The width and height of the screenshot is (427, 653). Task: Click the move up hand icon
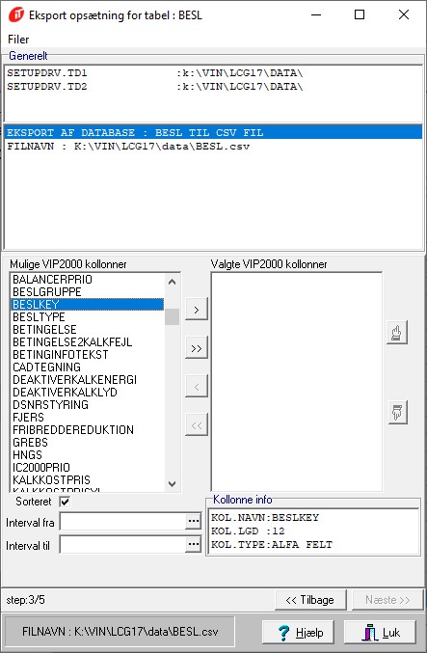[396, 333]
